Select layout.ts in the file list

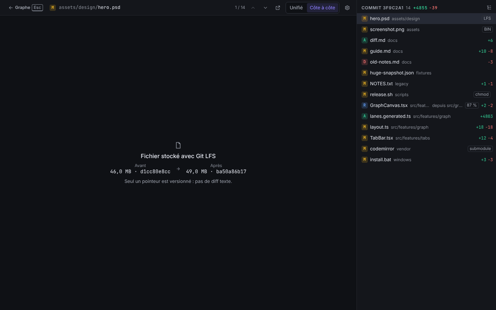point(426,127)
